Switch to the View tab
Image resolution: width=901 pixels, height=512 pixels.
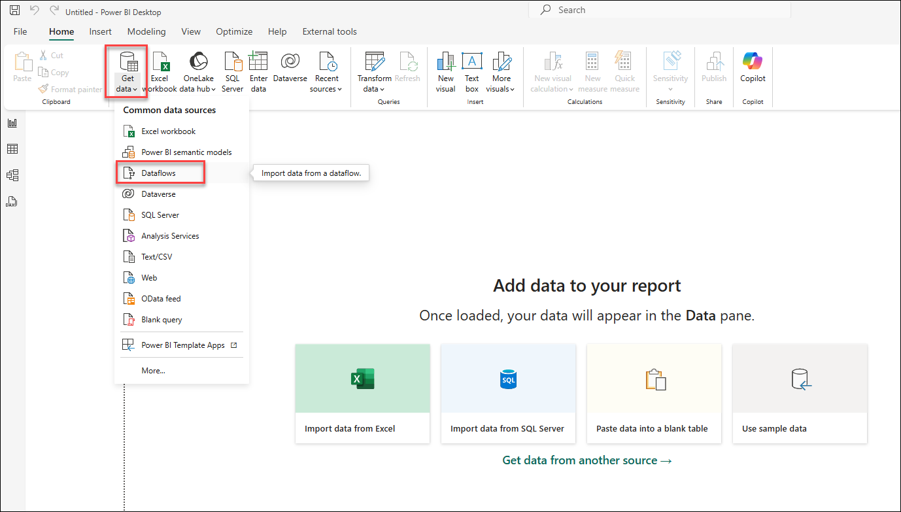[x=191, y=31]
